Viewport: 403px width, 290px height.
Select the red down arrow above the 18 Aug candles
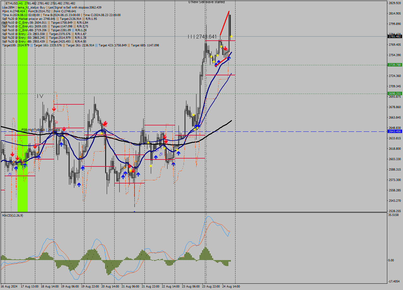(x=54, y=109)
